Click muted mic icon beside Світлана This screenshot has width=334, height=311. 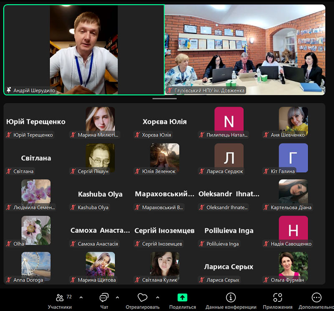coord(9,171)
